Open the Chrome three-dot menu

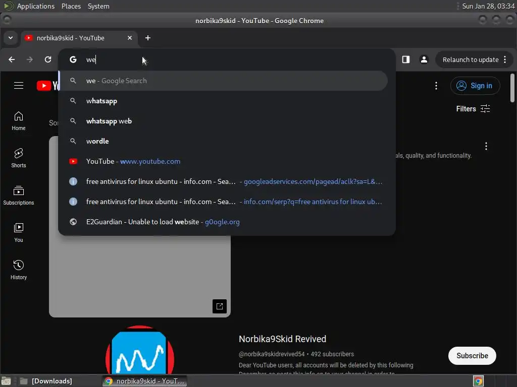tap(505, 59)
